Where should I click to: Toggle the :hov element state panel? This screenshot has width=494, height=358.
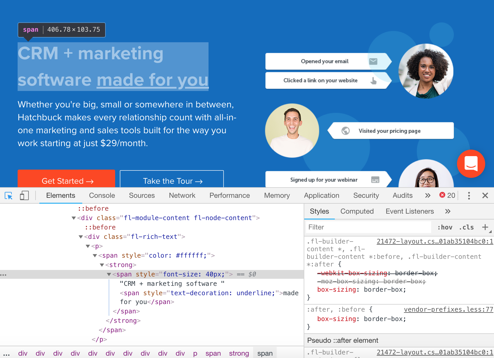click(445, 227)
